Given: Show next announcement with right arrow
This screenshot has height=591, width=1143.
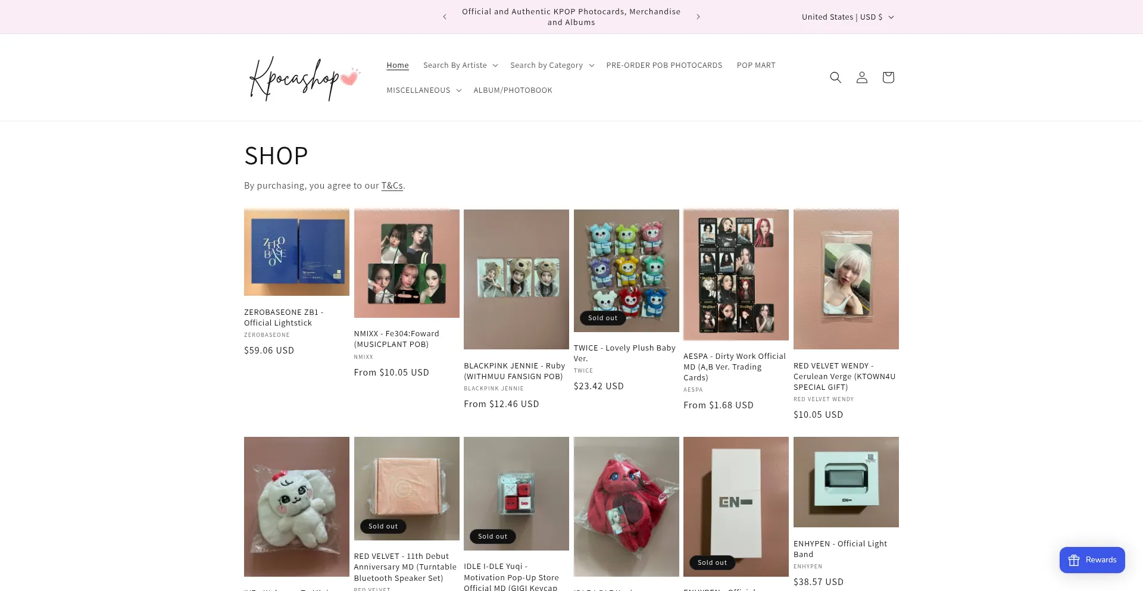Looking at the screenshot, I should 698,17.
